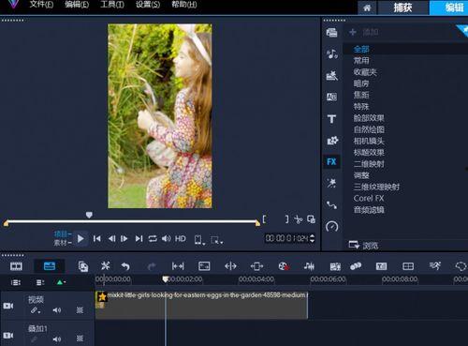Screen dimensions: 468x346
Task: Open the FX filter library panel
Action: [331, 161]
